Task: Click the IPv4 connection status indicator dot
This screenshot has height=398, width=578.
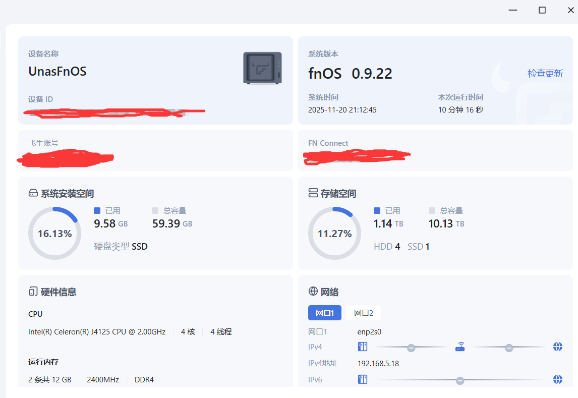Action: (x=411, y=347)
